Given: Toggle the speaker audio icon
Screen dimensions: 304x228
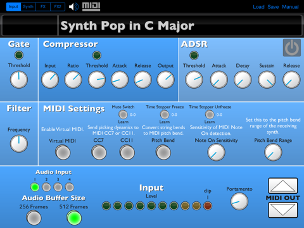Looking at the screenshot, I should [x=73, y=7].
